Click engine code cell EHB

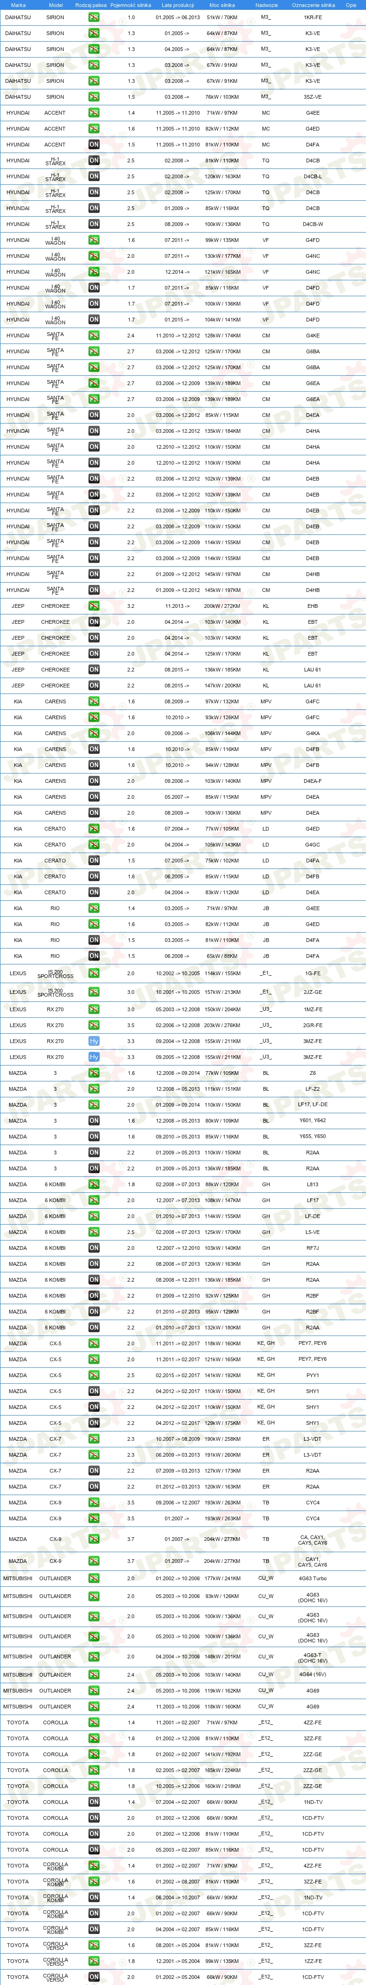tap(313, 606)
